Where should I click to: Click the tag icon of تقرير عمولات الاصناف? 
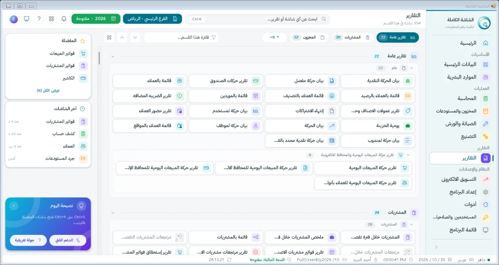pos(408,111)
